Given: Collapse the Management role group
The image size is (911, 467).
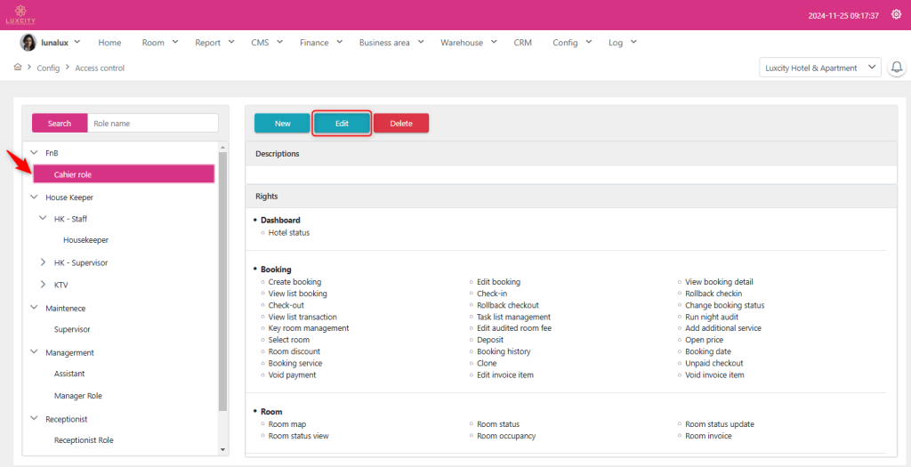Looking at the screenshot, I should pyautogui.click(x=35, y=352).
